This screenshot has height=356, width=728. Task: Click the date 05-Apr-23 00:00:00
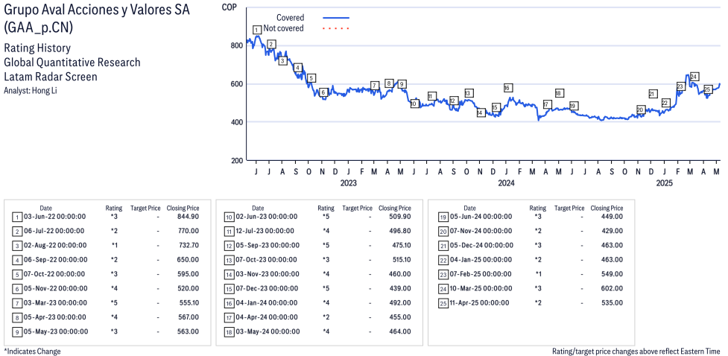click(55, 317)
